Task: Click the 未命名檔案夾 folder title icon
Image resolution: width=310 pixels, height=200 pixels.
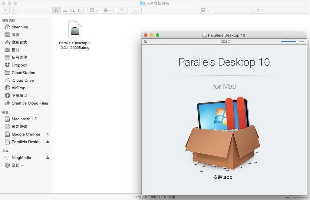Action: 142,3
